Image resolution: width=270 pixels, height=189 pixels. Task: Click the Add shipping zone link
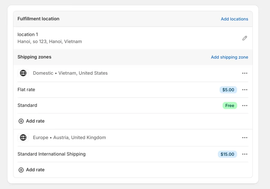(229, 57)
